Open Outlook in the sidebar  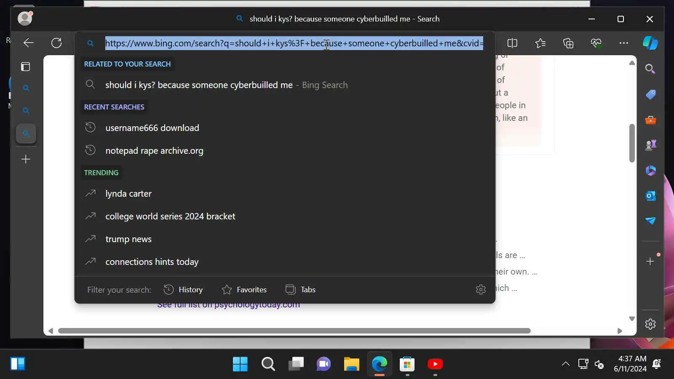click(x=650, y=196)
